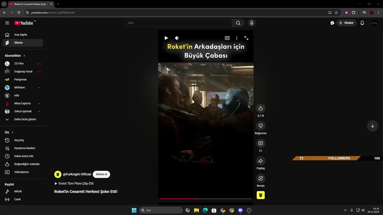Open the three-dot more options on the Short
The height and width of the screenshot is (215, 383).
coord(237,38)
